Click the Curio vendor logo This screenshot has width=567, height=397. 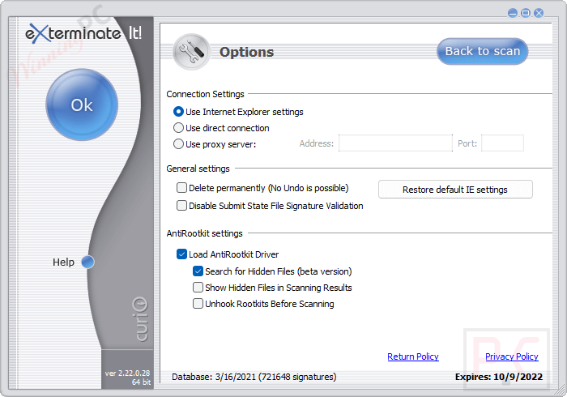coord(140,319)
